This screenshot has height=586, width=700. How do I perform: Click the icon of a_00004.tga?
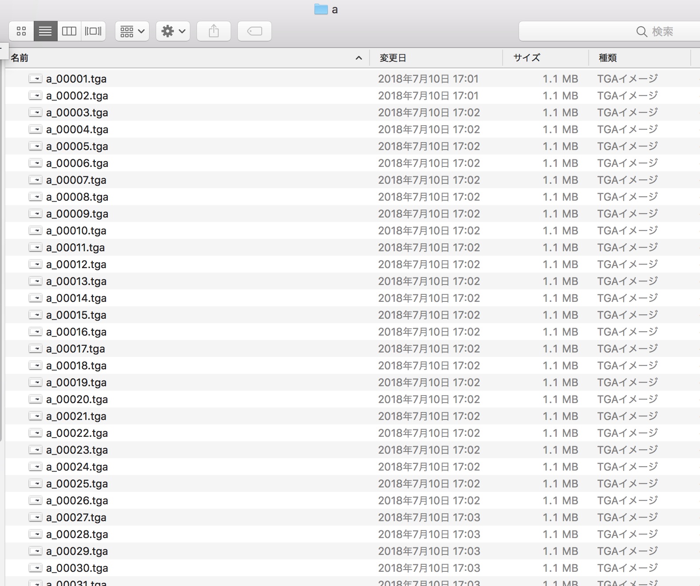[35, 129]
